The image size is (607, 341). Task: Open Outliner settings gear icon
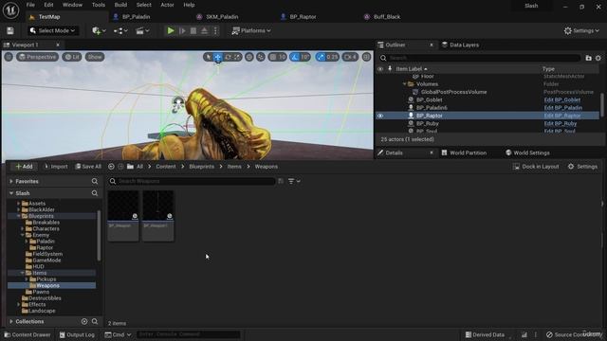pos(598,58)
